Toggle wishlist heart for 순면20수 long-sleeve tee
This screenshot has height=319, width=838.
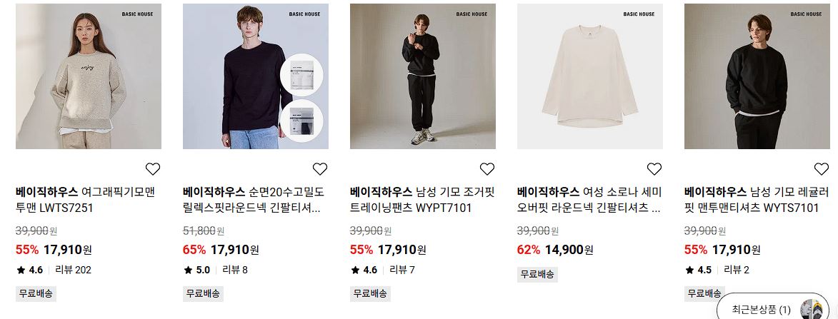(319, 169)
